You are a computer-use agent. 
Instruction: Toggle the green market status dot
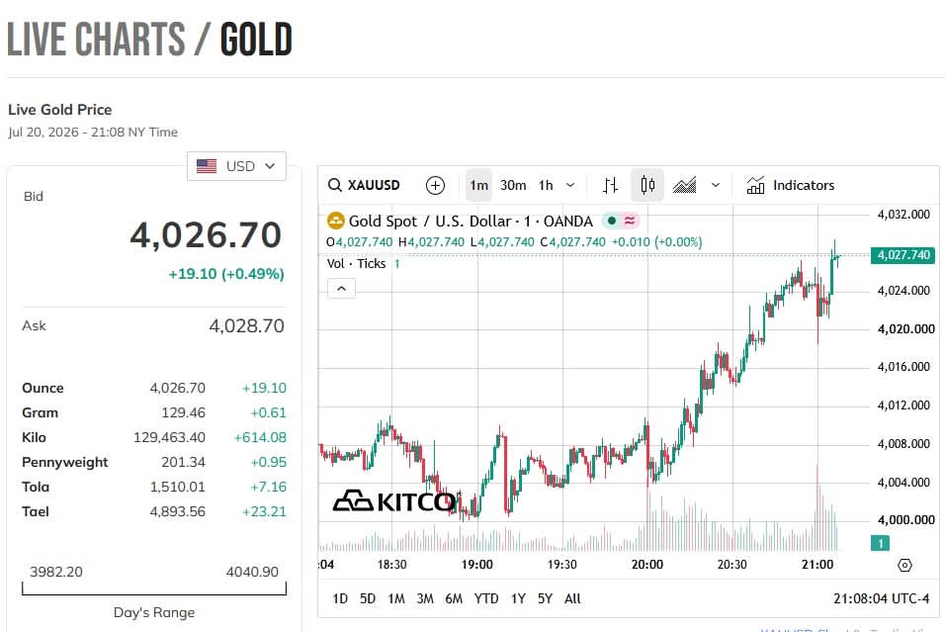(x=611, y=221)
